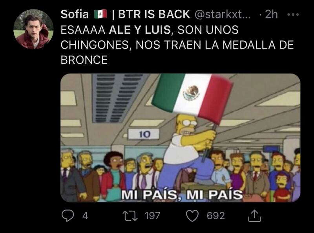Tap the bold ALE Y LUIS text
This screenshot has width=314, height=233.
(140, 30)
